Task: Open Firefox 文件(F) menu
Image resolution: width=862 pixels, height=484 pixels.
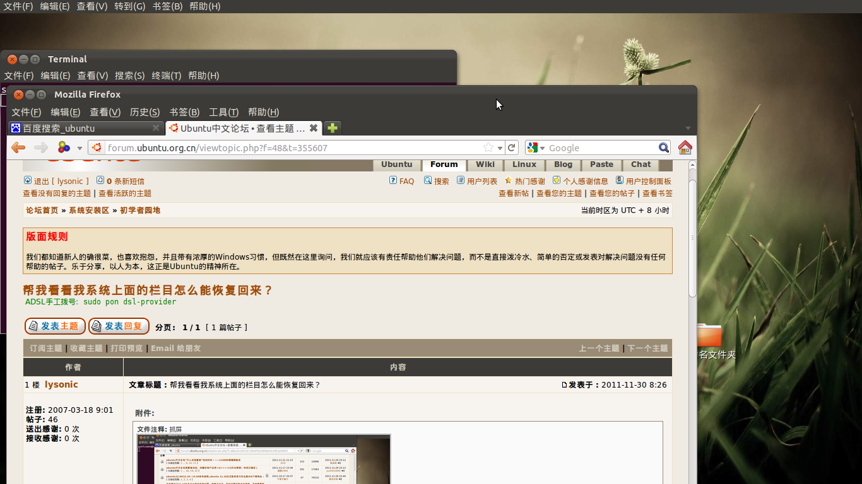Action: (x=26, y=112)
